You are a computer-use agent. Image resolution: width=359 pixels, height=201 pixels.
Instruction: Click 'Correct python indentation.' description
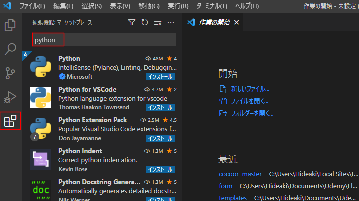98,160
